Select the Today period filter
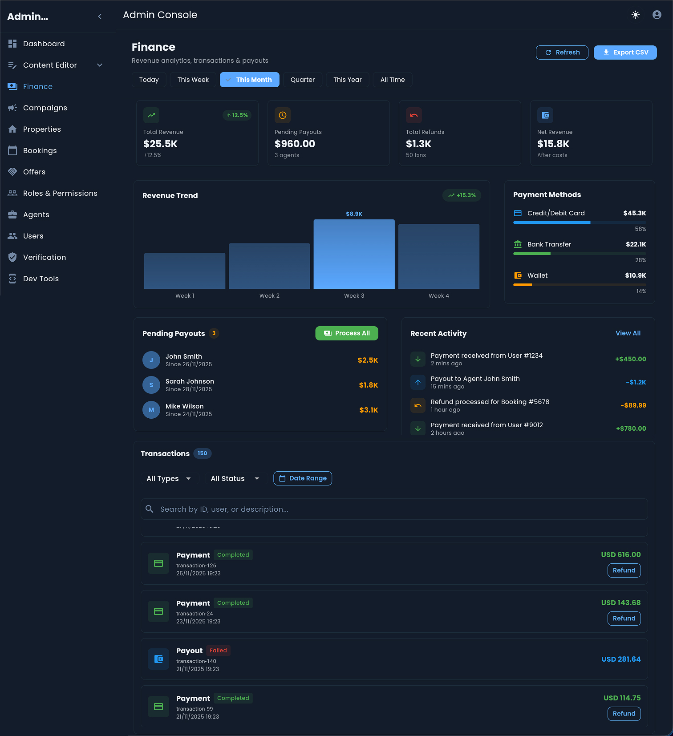 [x=149, y=80]
